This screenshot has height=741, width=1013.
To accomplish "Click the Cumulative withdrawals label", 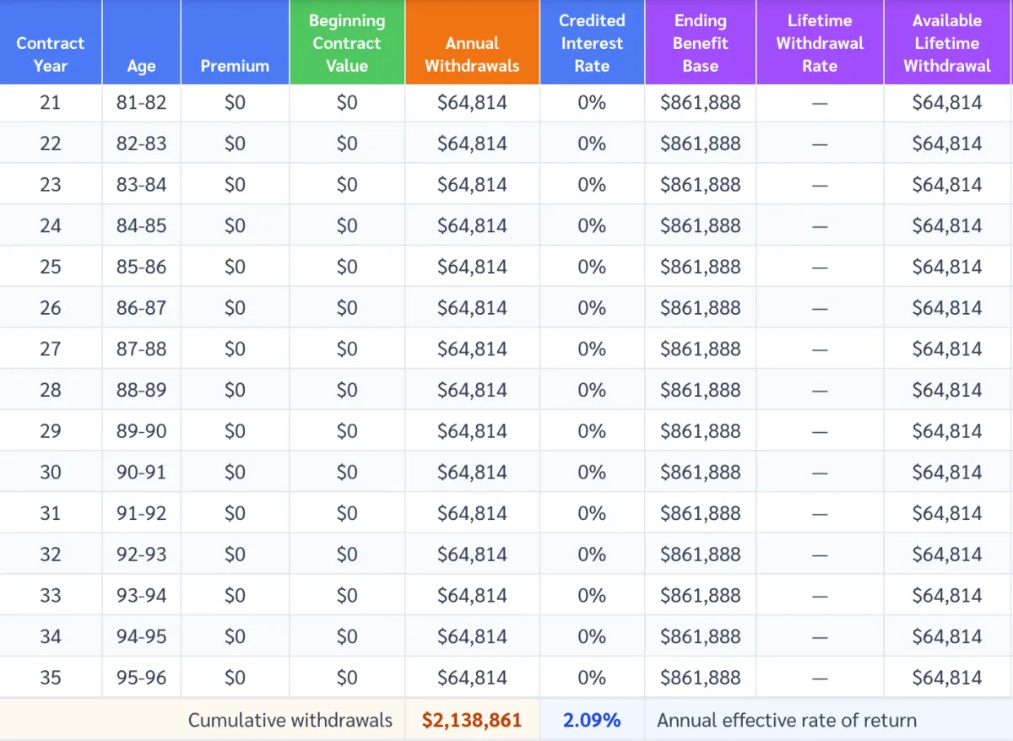I will pyautogui.click(x=290, y=721).
